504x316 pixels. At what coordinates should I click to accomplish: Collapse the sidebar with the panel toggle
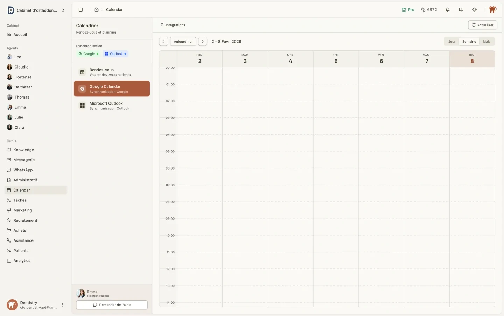(81, 9)
